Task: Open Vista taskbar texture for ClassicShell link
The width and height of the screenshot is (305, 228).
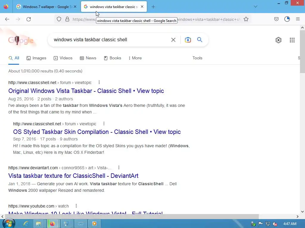Action: (x=73, y=176)
